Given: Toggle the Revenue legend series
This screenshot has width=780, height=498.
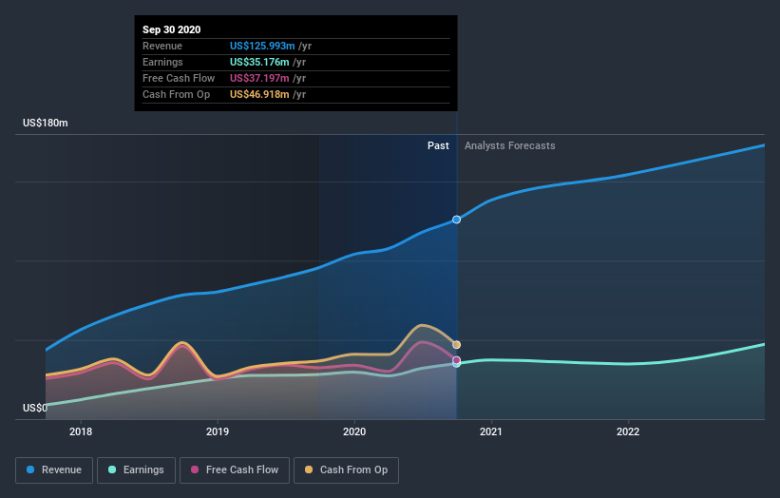Looking at the screenshot, I should (54, 470).
